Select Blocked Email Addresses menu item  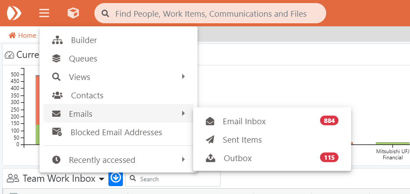[116, 133]
